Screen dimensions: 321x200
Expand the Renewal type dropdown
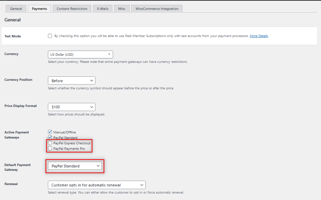[x=97, y=185]
